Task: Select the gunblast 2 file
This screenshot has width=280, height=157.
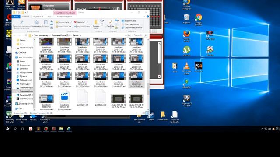Action: 100,98
